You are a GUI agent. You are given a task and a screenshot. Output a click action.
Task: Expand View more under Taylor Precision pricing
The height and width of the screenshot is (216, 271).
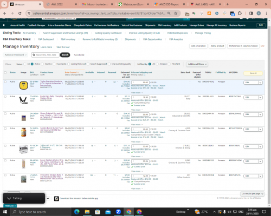(x=137, y=93)
